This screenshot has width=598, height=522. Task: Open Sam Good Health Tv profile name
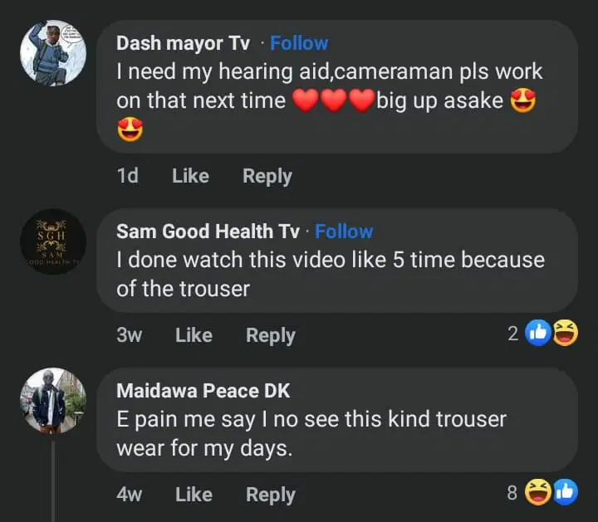point(208,232)
